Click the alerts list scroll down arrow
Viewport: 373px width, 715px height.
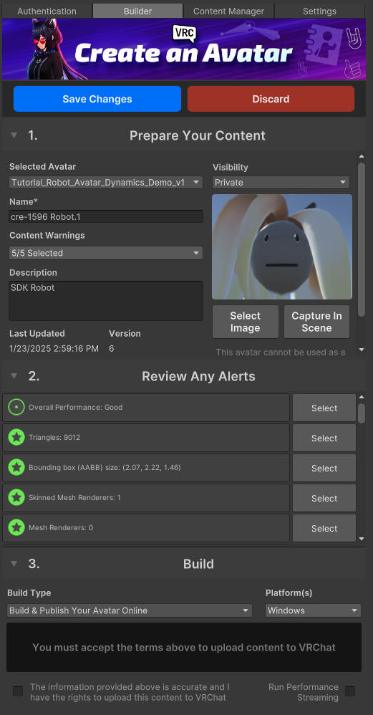pyautogui.click(x=361, y=539)
